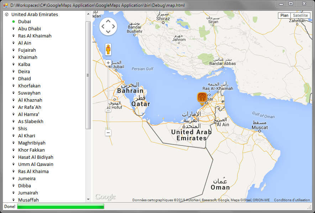Click the pin icon beside Ras Al Khaimah

coord(14,36)
